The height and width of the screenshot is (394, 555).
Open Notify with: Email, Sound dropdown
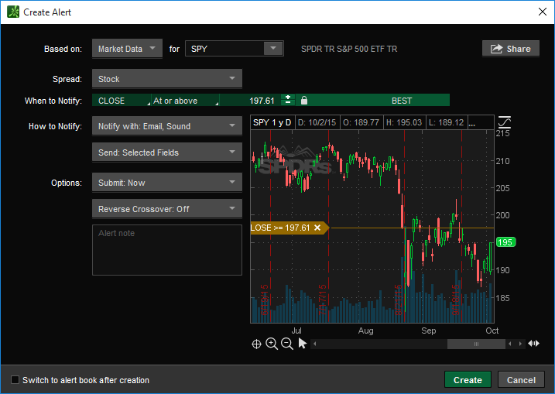(x=167, y=126)
